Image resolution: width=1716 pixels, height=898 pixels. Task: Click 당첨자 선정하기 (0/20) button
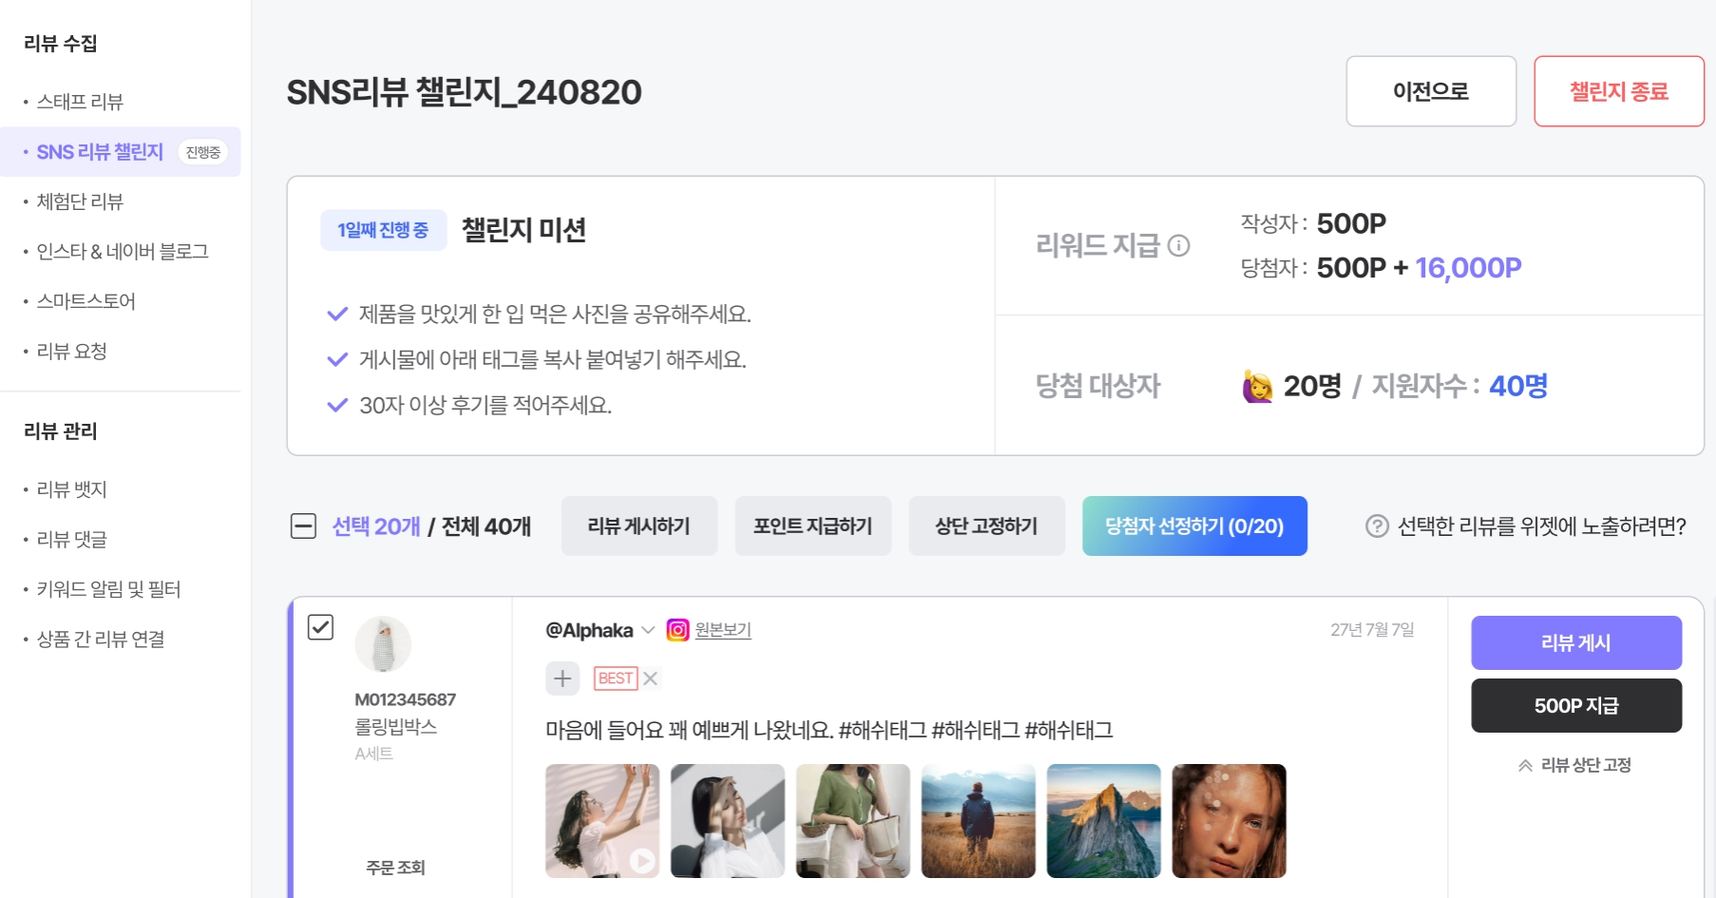[x=1194, y=526]
